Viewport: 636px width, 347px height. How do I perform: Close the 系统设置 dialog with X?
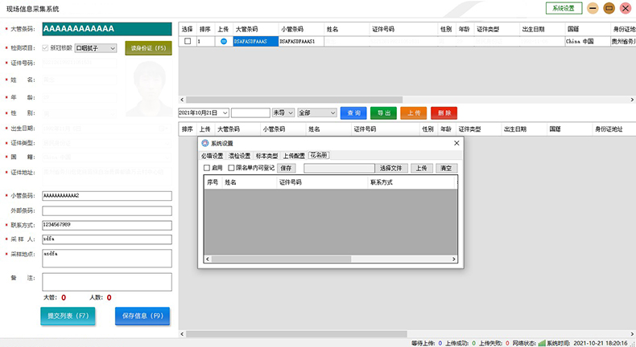click(x=456, y=143)
